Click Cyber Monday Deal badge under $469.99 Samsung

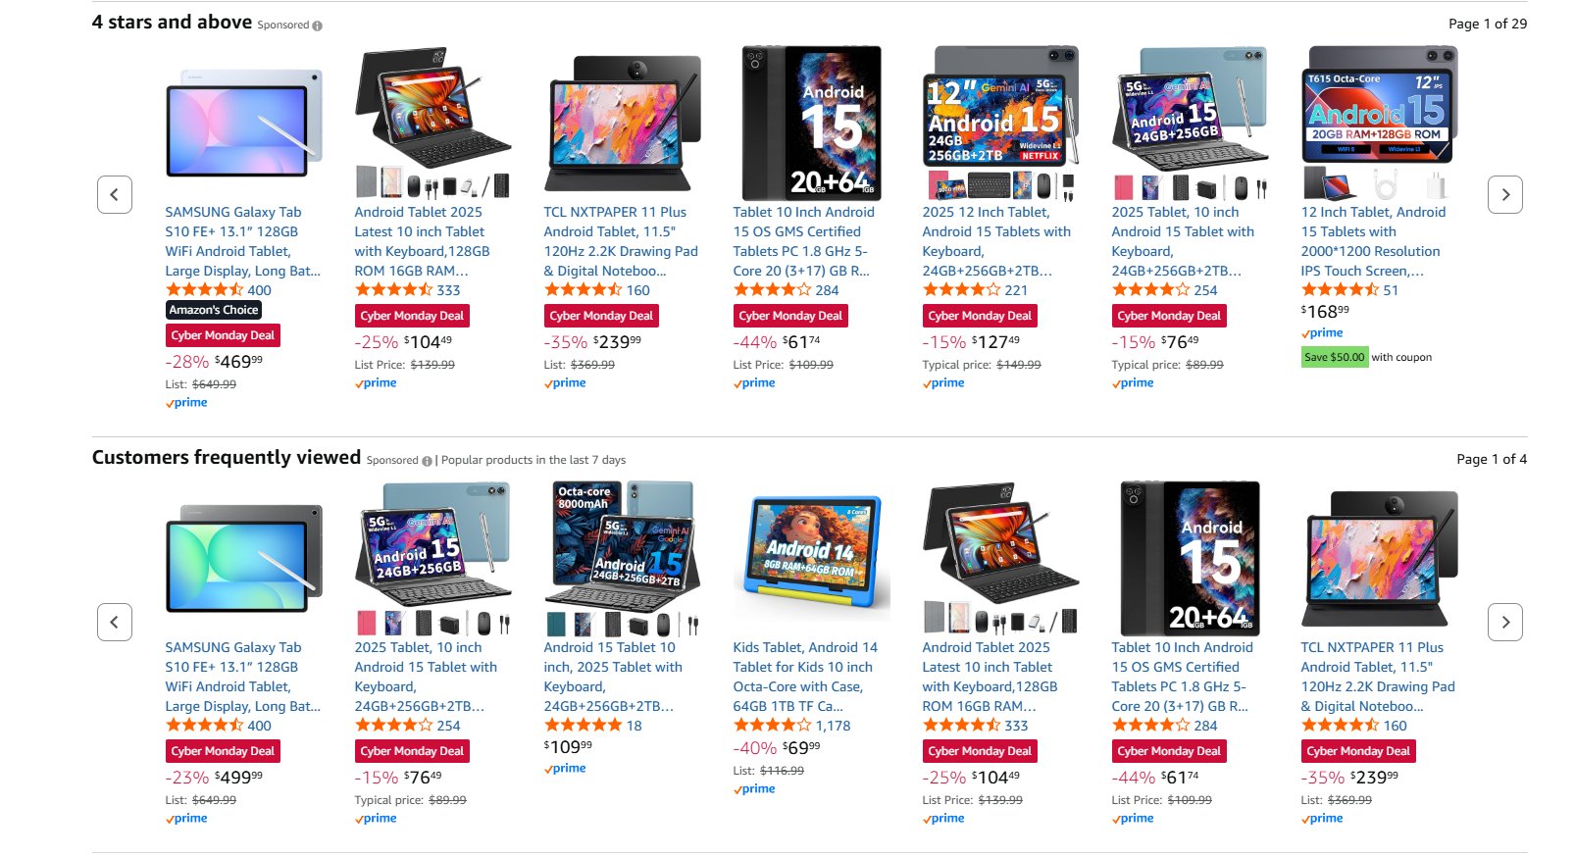(x=223, y=335)
